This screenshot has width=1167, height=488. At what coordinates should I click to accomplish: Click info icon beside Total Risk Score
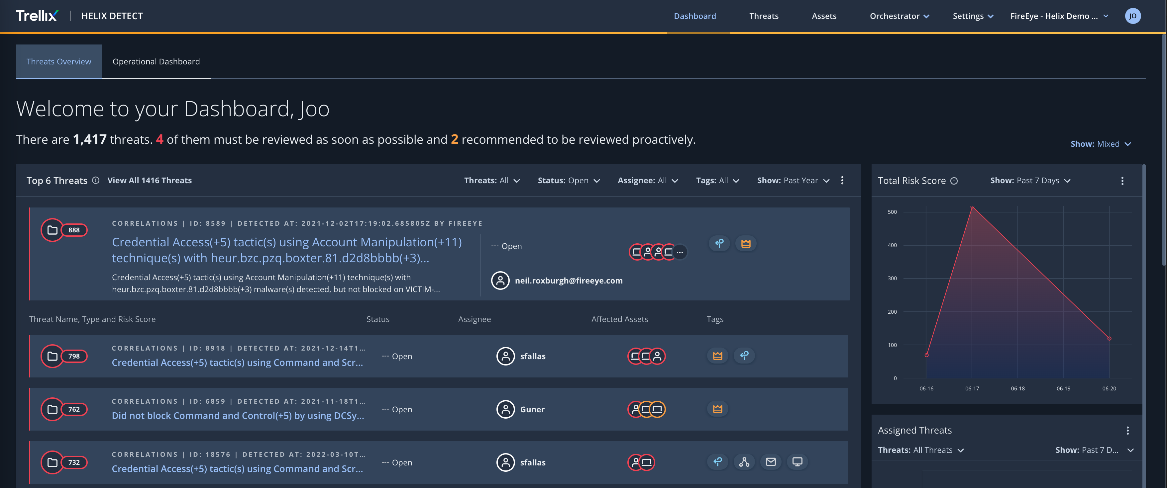(x=954, y=181)
